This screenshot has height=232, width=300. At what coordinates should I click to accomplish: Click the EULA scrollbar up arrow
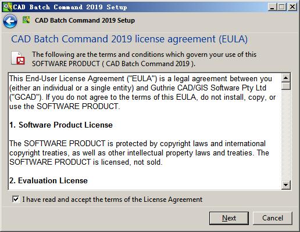tap(286, 78)
